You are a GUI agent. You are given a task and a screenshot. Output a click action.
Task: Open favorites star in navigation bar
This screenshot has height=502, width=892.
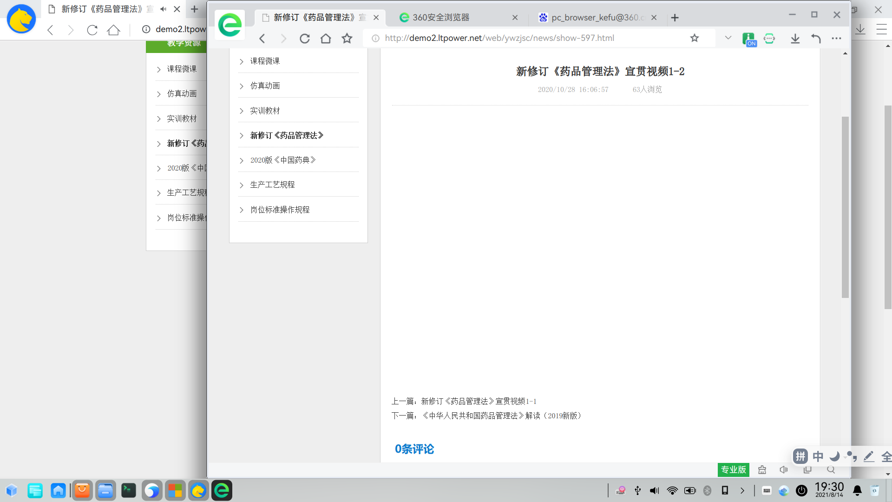pos(347,39)
